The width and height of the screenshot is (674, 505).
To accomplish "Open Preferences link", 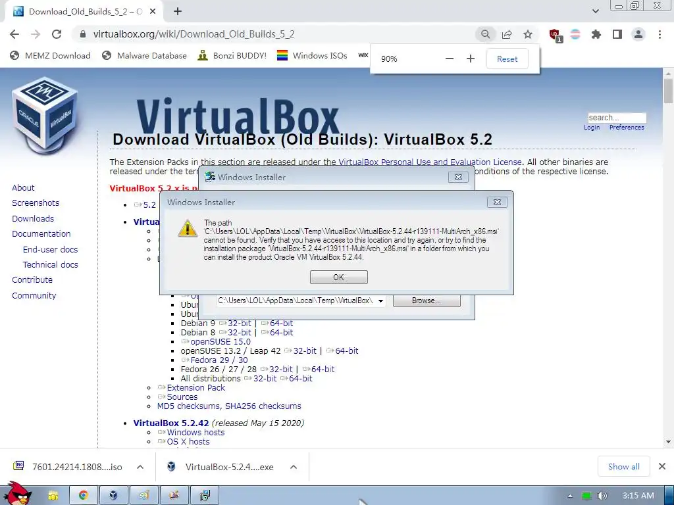I will click(x=627, y=128).
